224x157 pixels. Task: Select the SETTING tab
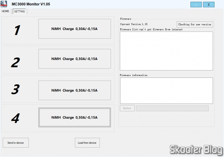20,12
